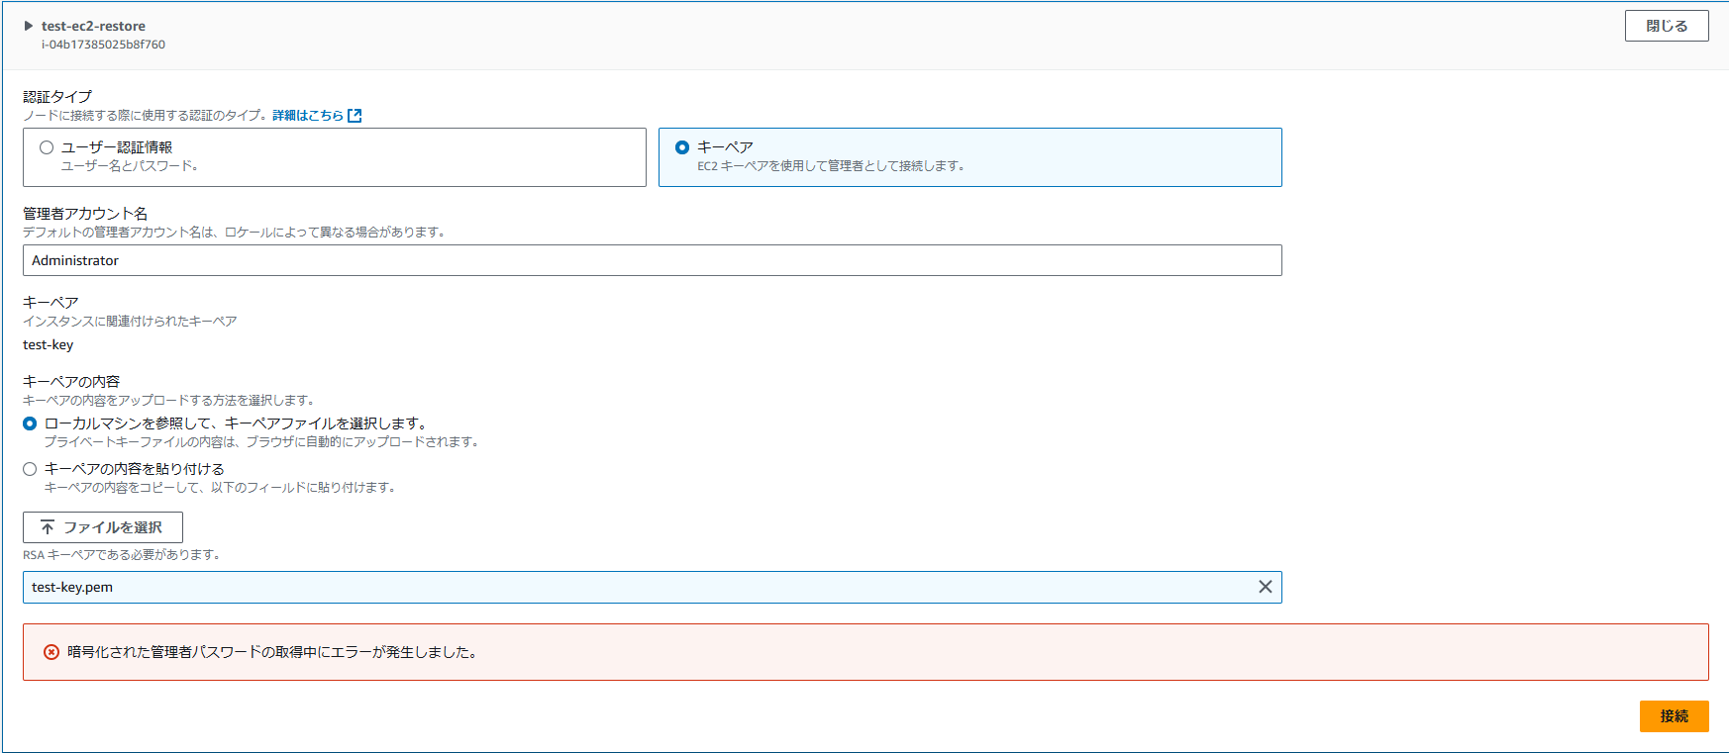This screenshot has width=1729, height=753.
Task: Select the キーペア authentication radio option
Action: pyautogui.click(x=682, y=147)
